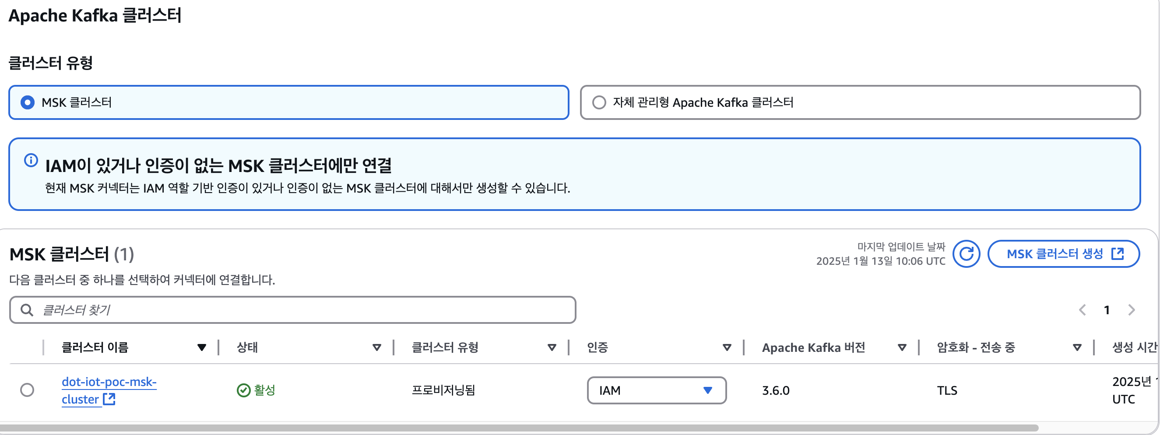Viewport: 1160px width, 435px height.
Task: Click the 3.6.0 Kafka version cell
Action: coord(775,390)
